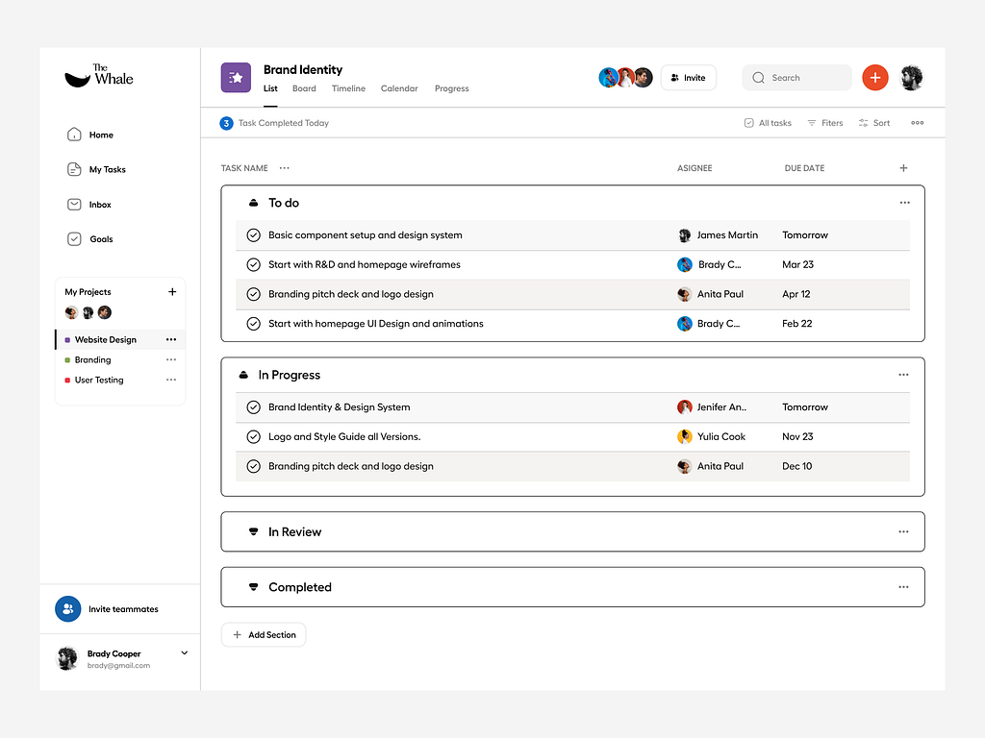This screenshot has height=738, width=985.
Task: Click the Add Section button
Action: pos(263,634)
